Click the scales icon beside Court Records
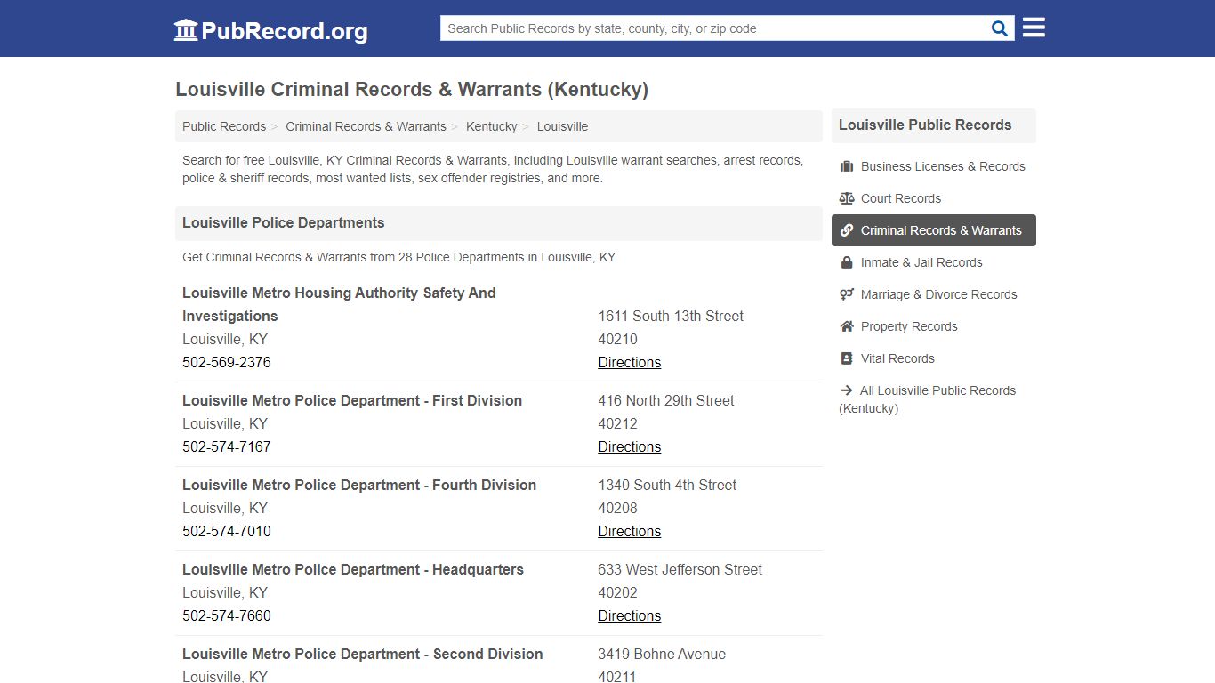 [847, 198]
